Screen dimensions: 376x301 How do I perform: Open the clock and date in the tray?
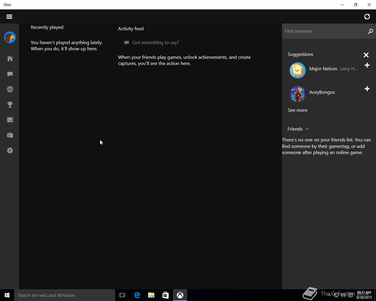tap(364, 295)
